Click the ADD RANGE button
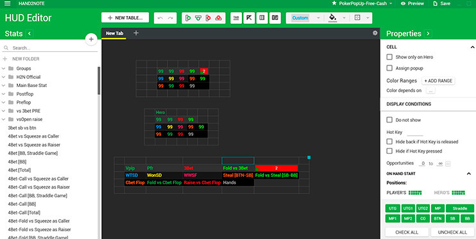 pos(438,81)
